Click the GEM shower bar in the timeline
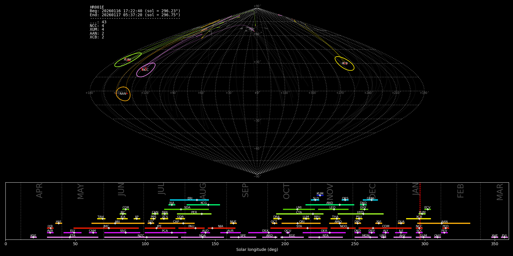513x256 pixels. click(370, 200)
